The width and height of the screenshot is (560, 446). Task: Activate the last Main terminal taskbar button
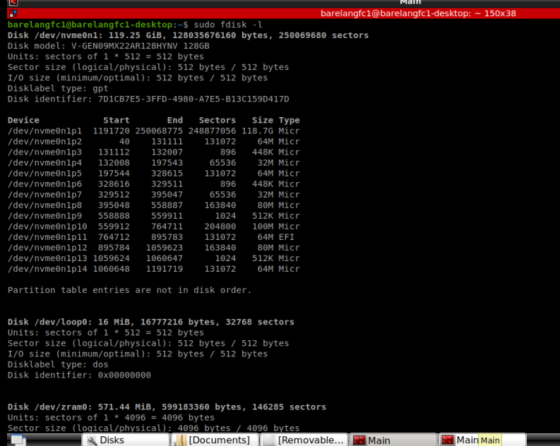pos(482,440)
